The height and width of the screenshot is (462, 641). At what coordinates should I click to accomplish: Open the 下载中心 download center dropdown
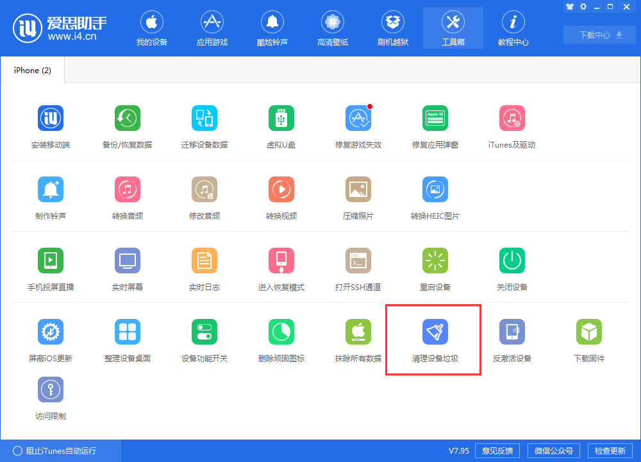coord(599,35)
